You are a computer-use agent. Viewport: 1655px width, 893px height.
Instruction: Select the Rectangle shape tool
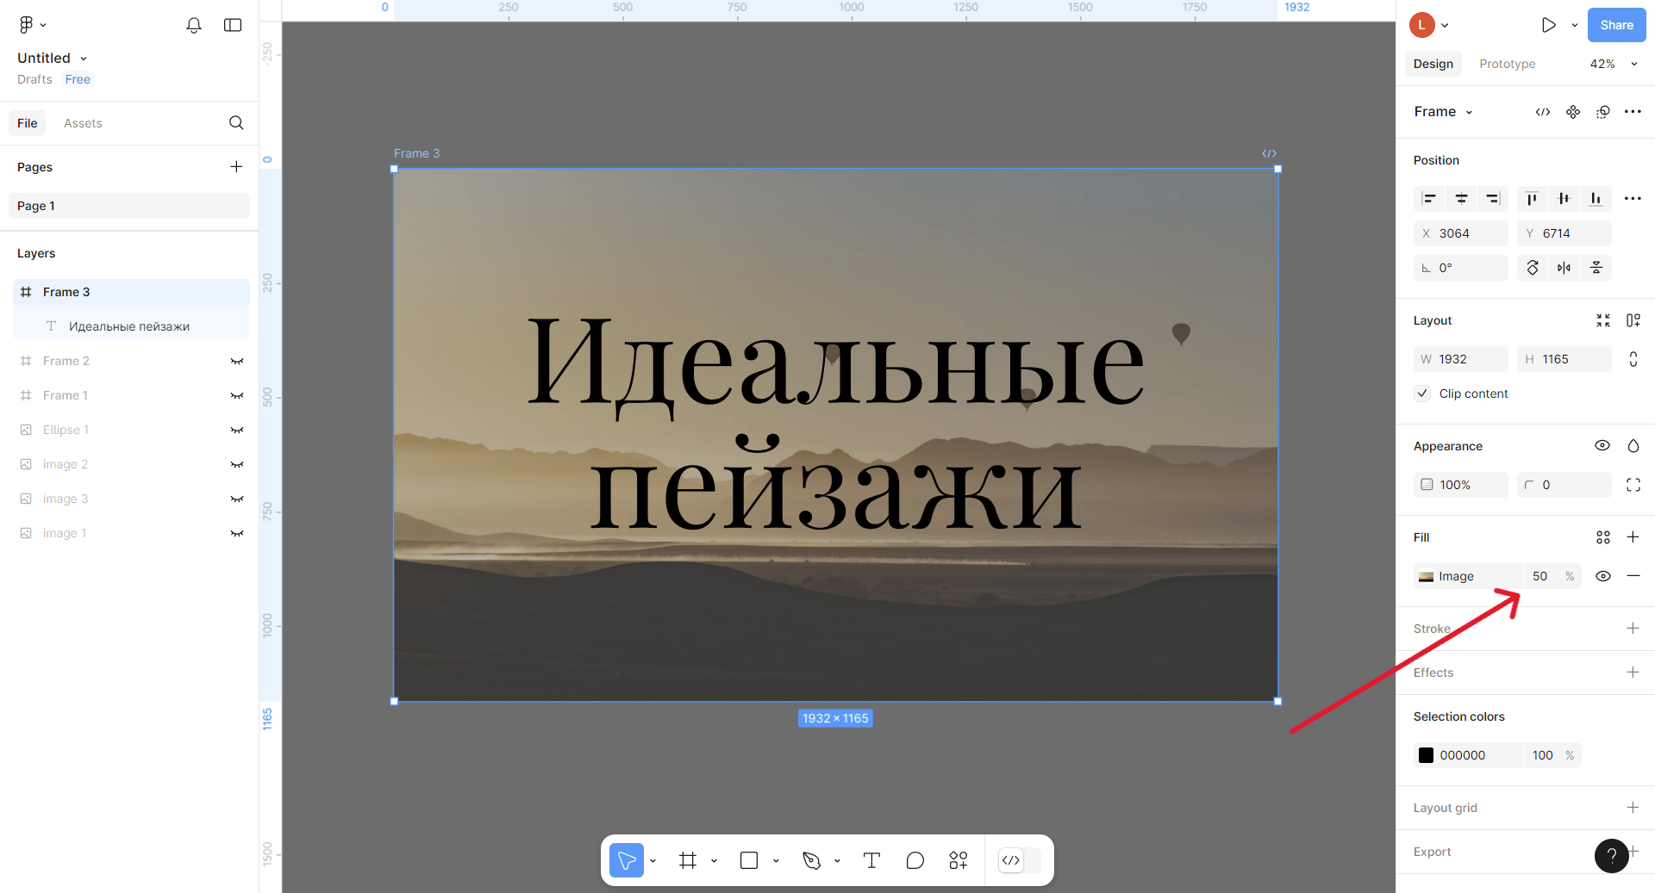coord(749,860)
